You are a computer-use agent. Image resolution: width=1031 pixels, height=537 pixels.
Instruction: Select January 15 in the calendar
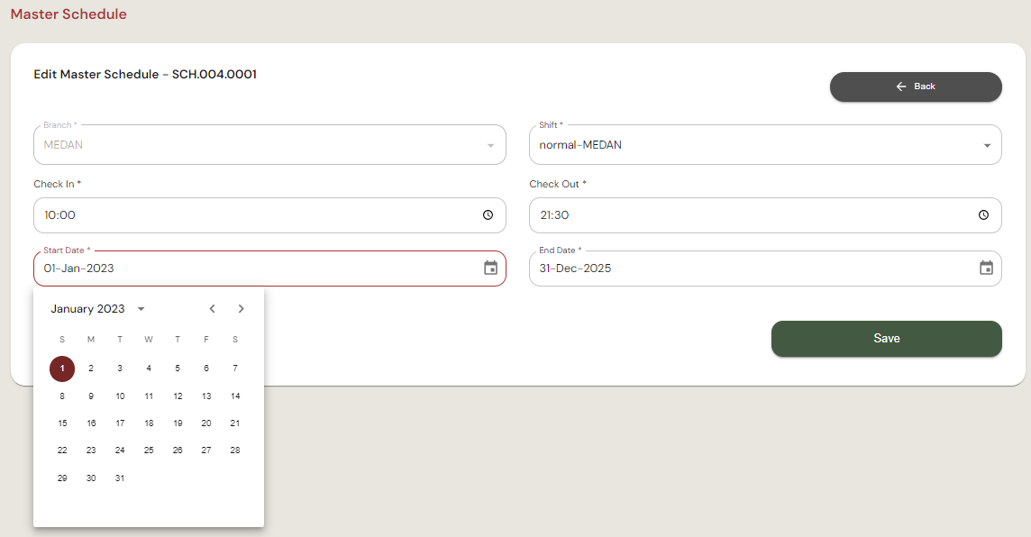(62, 423)
